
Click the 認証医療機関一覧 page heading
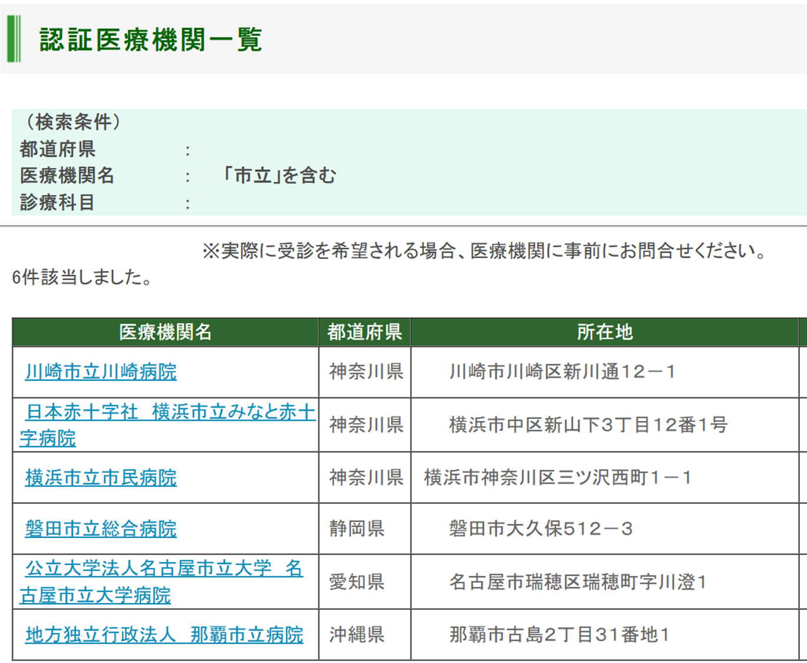coord(151,40)
